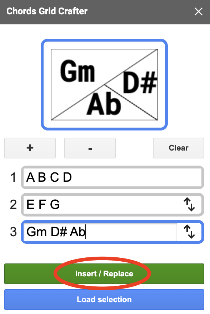Screen dimensions: 210x314
Task: Click Load selection
Action: pyautogui.click(x=104, y=300)
